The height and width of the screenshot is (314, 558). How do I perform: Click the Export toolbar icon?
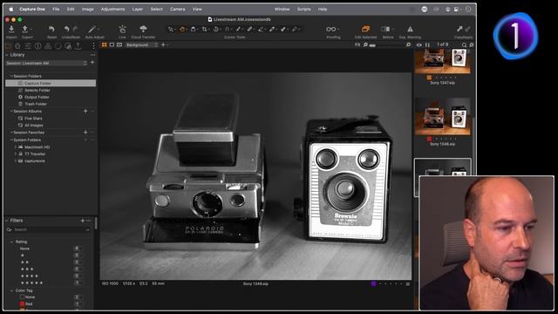(x=25, y=29)
